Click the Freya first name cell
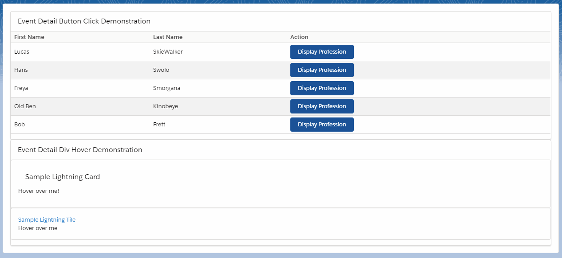Viewport: 562px width, 258px height. pyautogui.click(x=21, y=88)
